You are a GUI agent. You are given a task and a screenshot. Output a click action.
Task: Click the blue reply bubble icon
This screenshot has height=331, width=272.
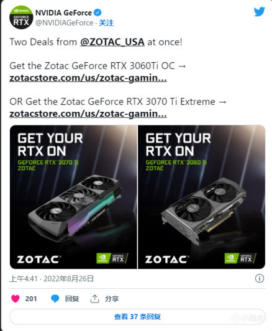55,299
